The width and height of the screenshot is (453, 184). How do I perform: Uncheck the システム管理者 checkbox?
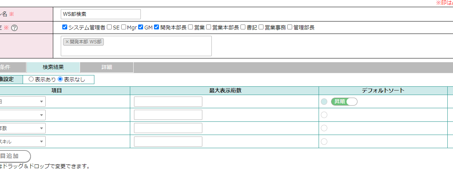pyautogui.click(x=65, y=27)
